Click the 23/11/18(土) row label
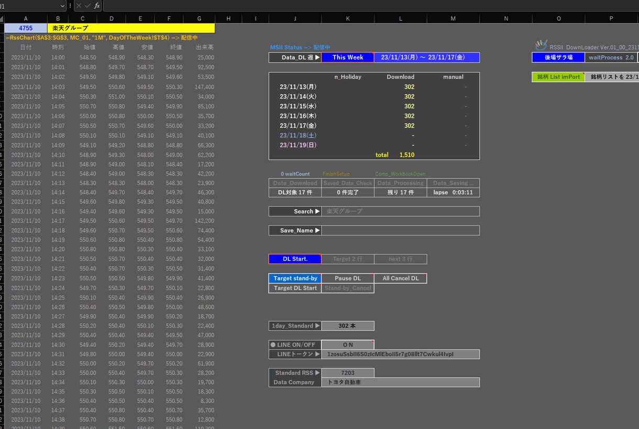This screenshot has width=639, height=429. (x=298, y=135)
